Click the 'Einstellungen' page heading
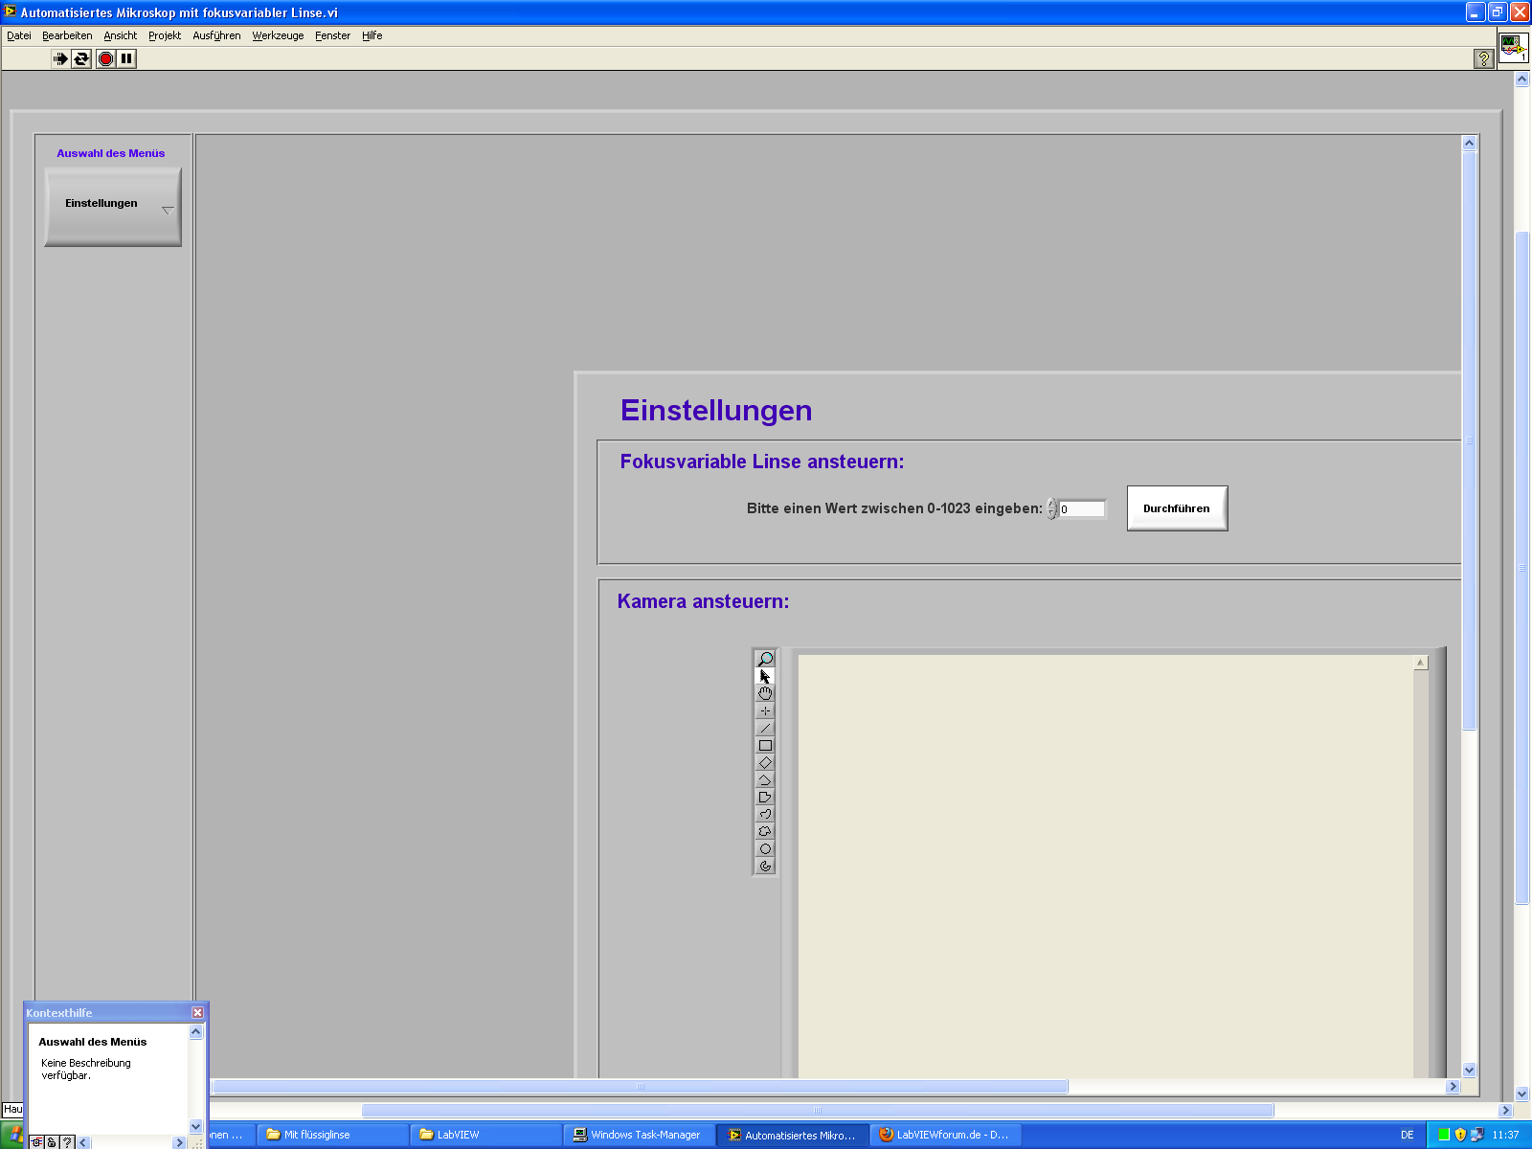This screenshot has width=1532, height=1149. coord(716,410)
